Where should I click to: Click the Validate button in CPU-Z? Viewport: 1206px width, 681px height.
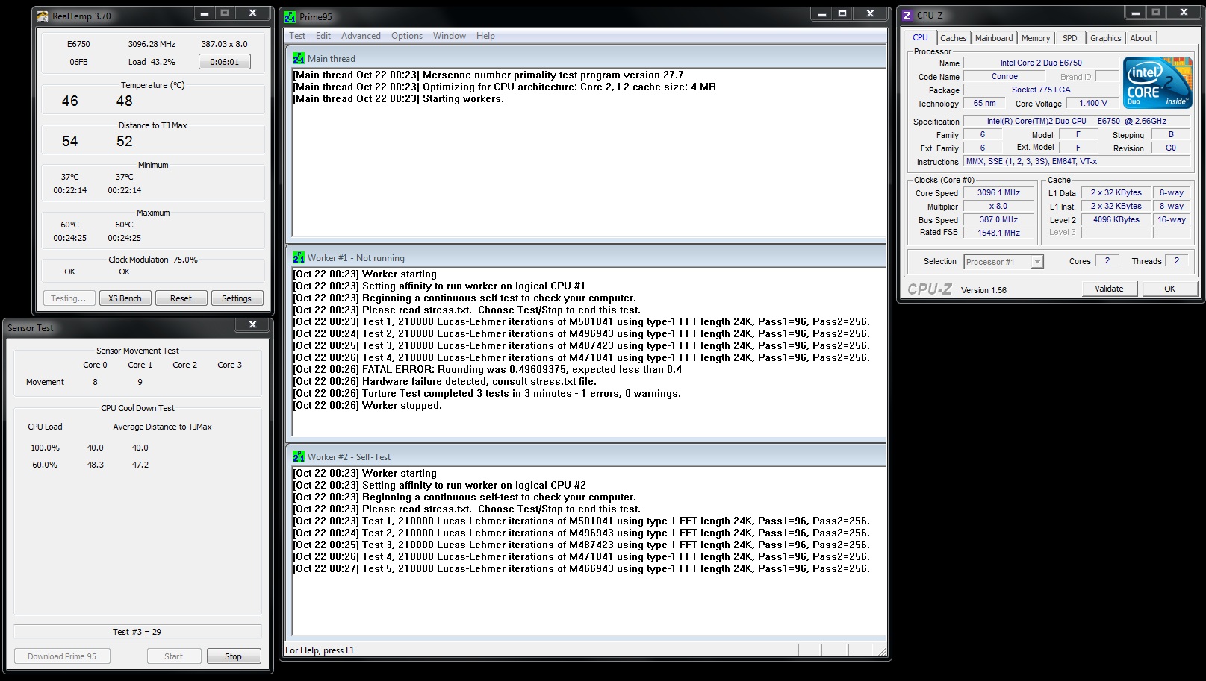pyautogui.click(x=1109, y=289)
